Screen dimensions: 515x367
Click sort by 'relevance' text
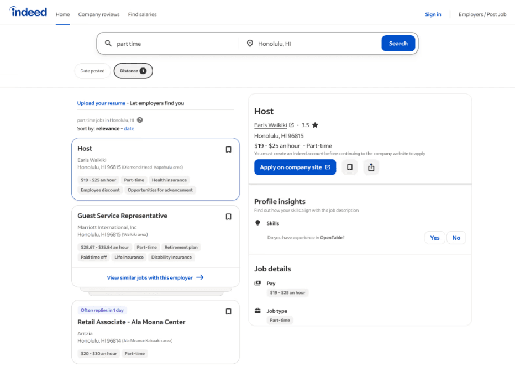[x=108, y=128]
